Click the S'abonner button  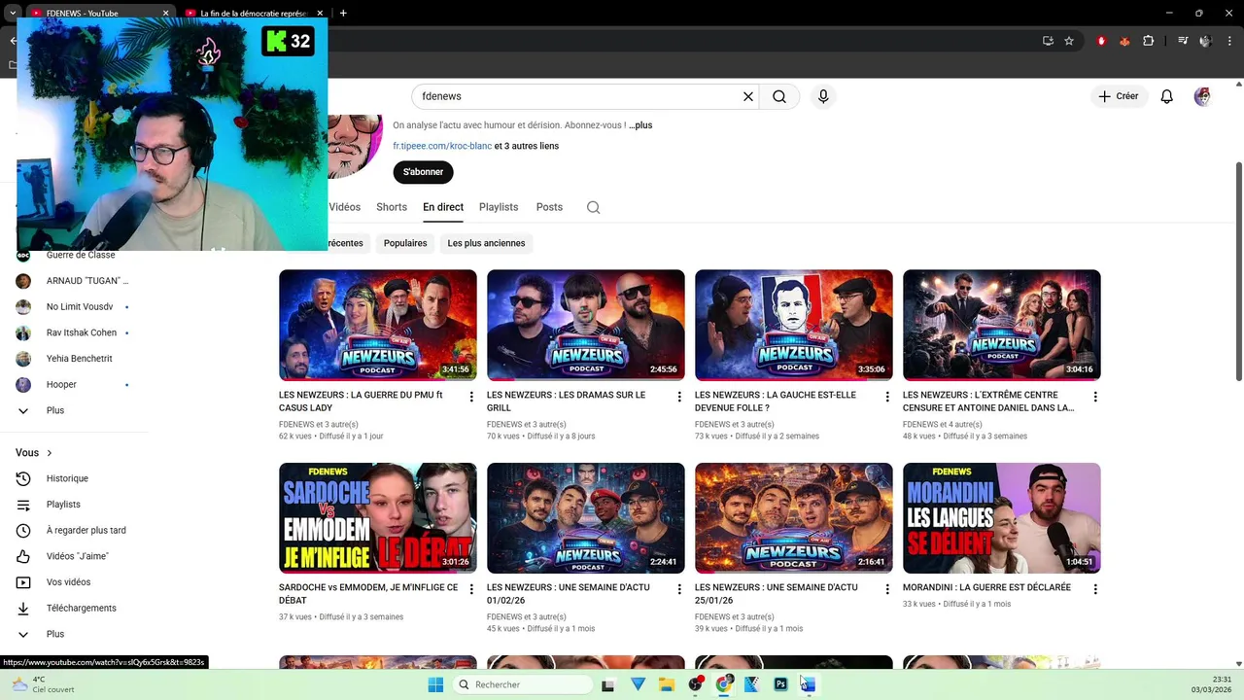[x=423, y=172]
